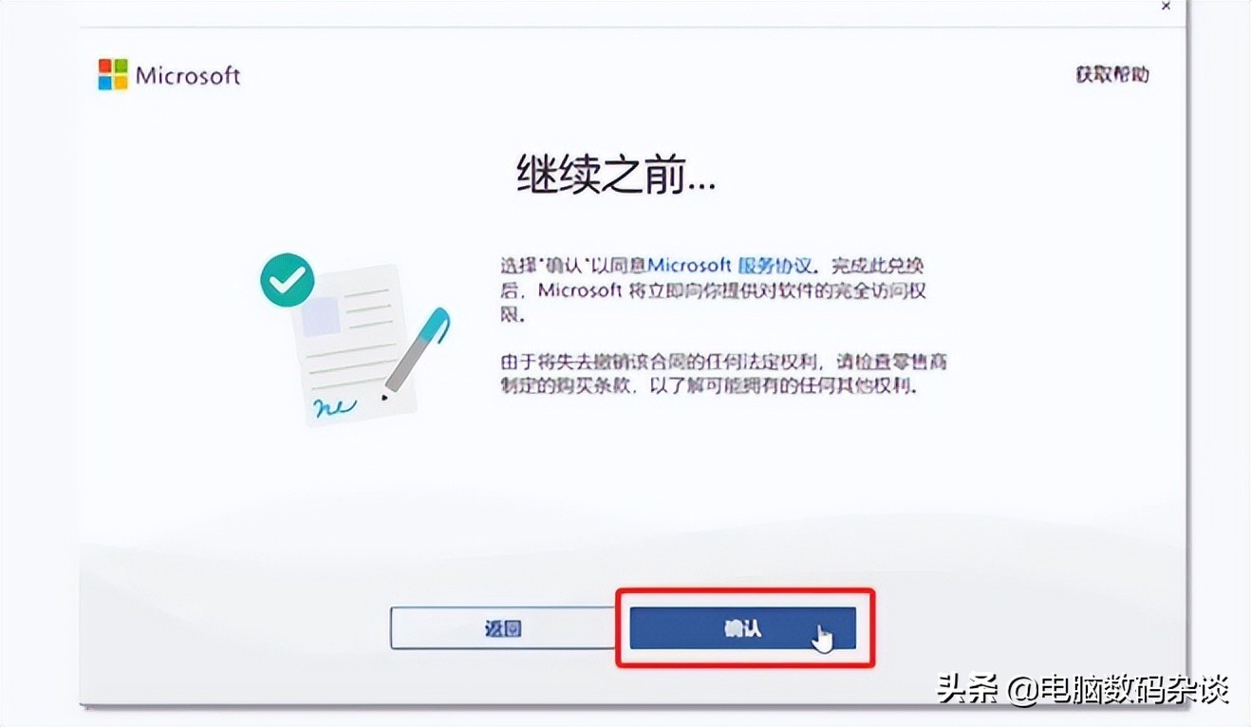Click the green checkmark badge illustration
Viewport: 1251px width, 727px height.
tap(287, 280)
